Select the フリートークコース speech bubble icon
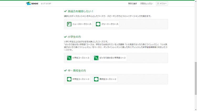This screenshot has height=111, width=197. click(98, 24)
